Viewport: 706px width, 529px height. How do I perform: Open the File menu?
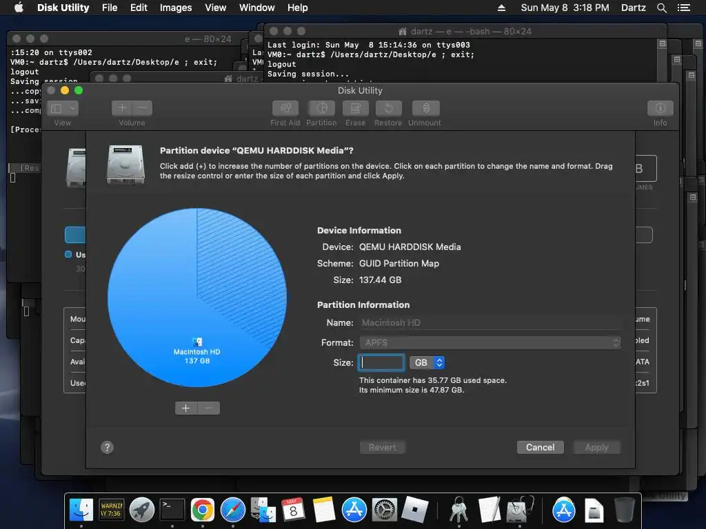[x=110, y=8]
